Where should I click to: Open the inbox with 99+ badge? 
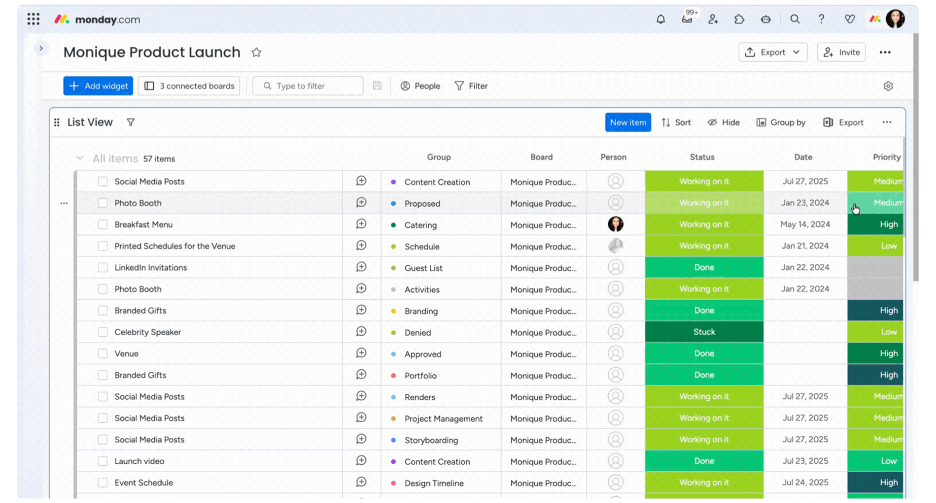point(687,19)
